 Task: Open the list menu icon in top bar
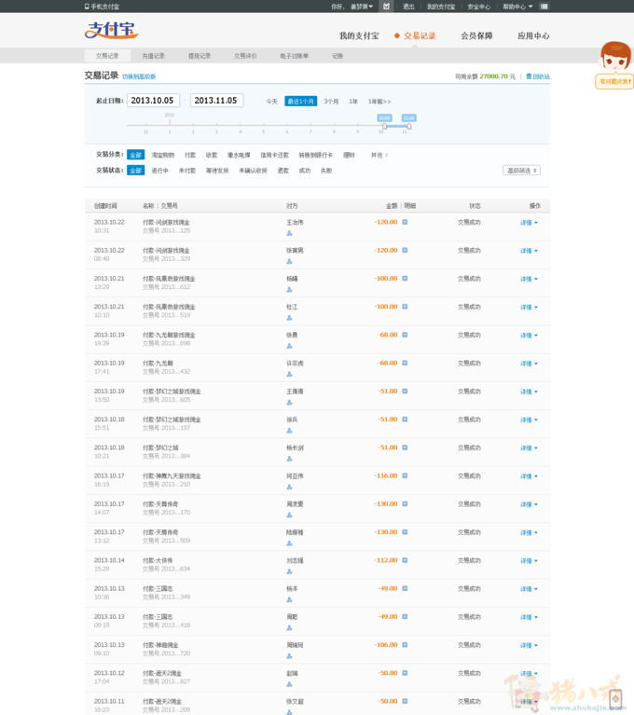(x=544, y=7)
